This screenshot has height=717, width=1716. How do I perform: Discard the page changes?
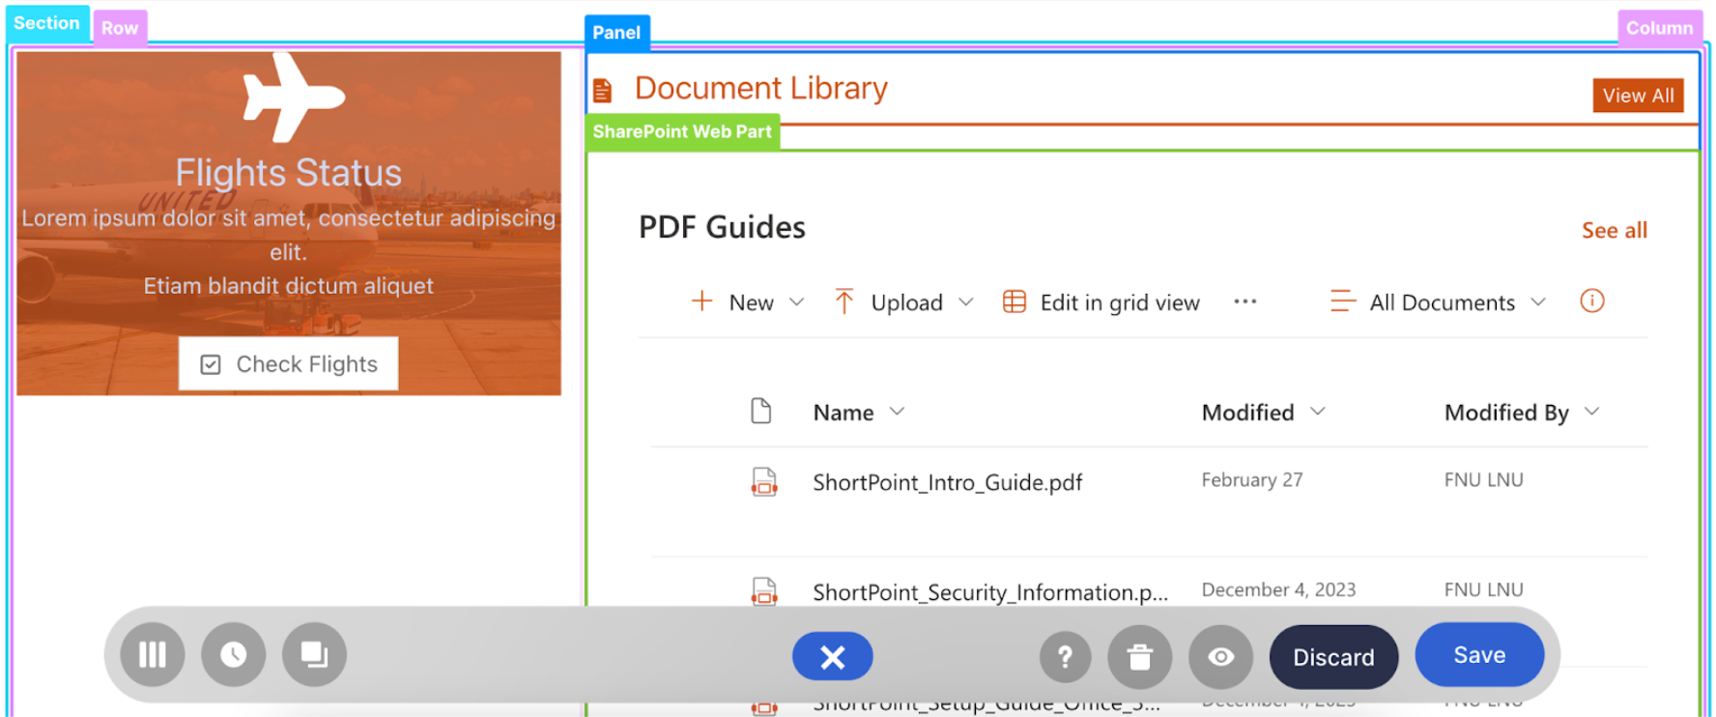(x=1333, y=657)
